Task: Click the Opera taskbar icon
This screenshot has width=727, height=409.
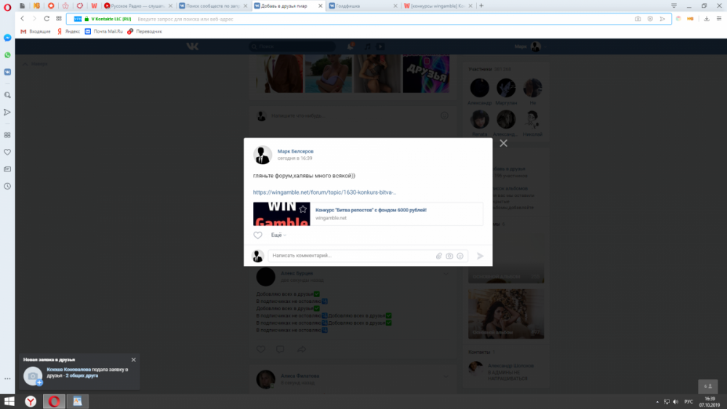Action: click(x=54, y=401)
